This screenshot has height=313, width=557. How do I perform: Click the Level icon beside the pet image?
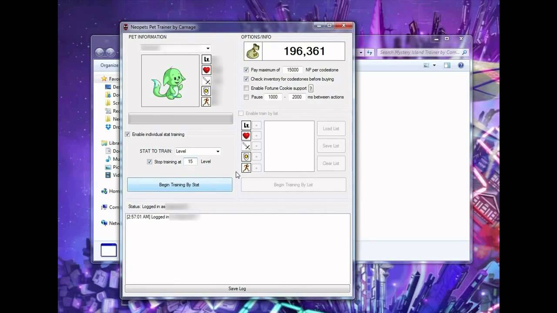pos(206,59)
